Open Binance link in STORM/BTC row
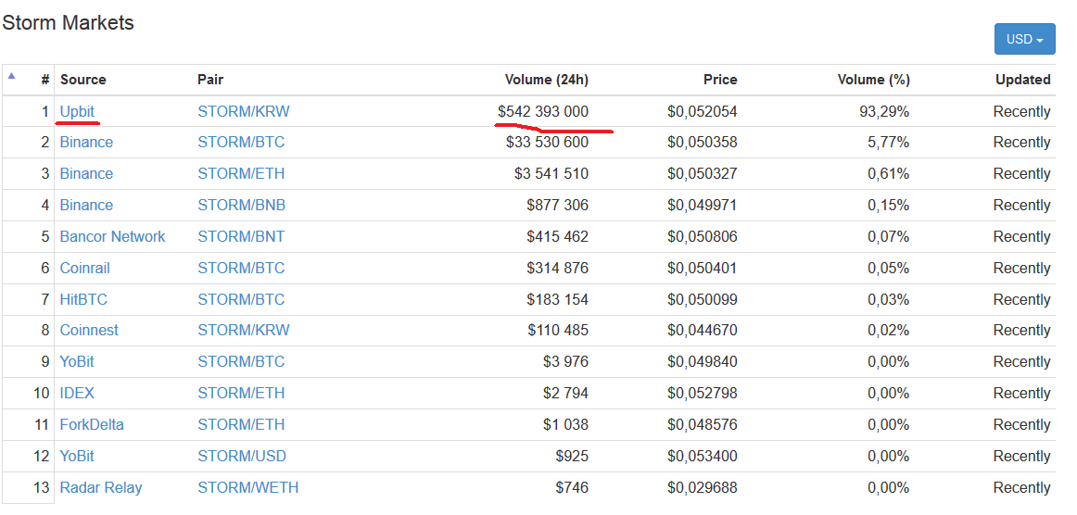 coord(86,142)
